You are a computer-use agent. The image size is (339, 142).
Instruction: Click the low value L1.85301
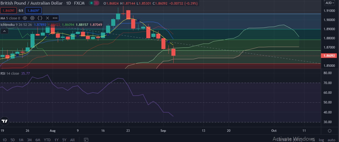(144, 4)
